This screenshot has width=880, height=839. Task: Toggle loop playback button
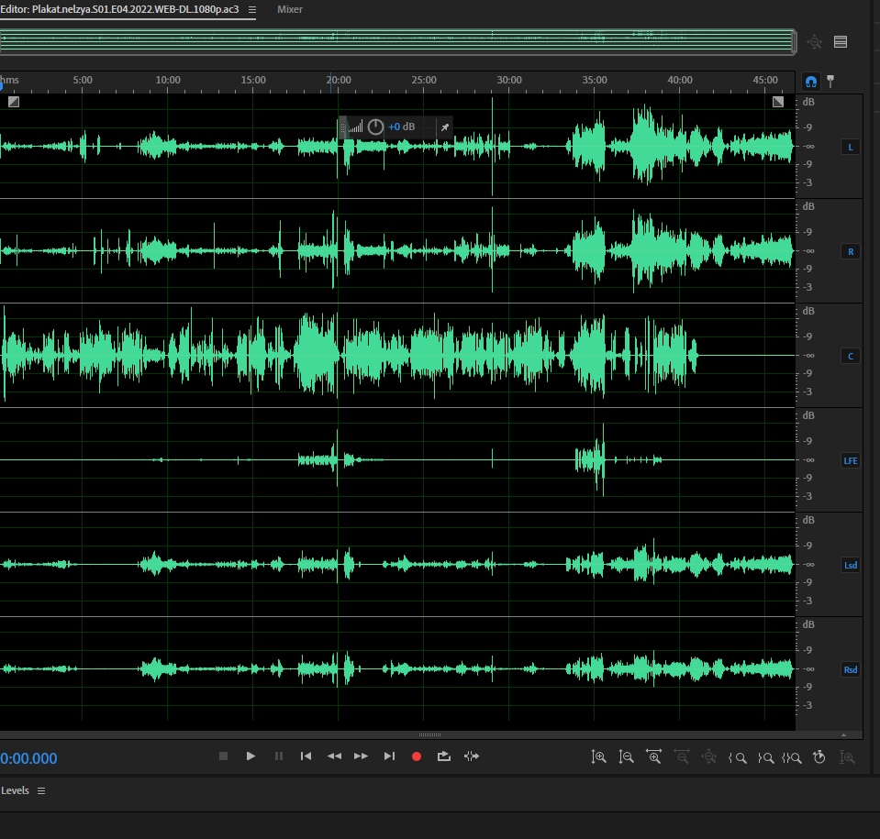tap(444, 756)
